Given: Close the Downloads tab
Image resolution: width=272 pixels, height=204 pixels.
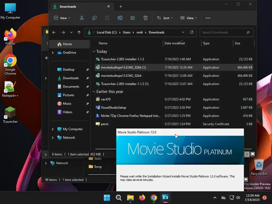Looking at the screenshot, I should click(x=108, y=6).
